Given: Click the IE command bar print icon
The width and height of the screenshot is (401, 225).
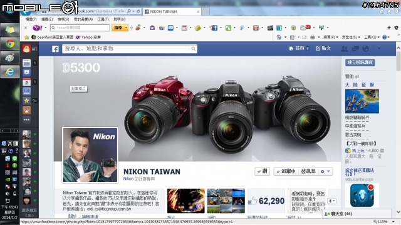Looking at the screenshot, I should pyautogui.click(x=313, y=37).
